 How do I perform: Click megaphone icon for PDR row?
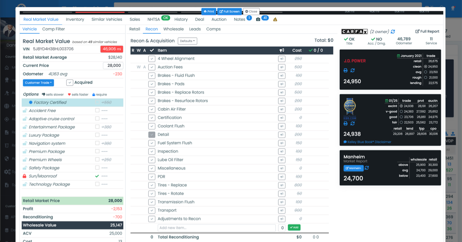coord(281,176)
